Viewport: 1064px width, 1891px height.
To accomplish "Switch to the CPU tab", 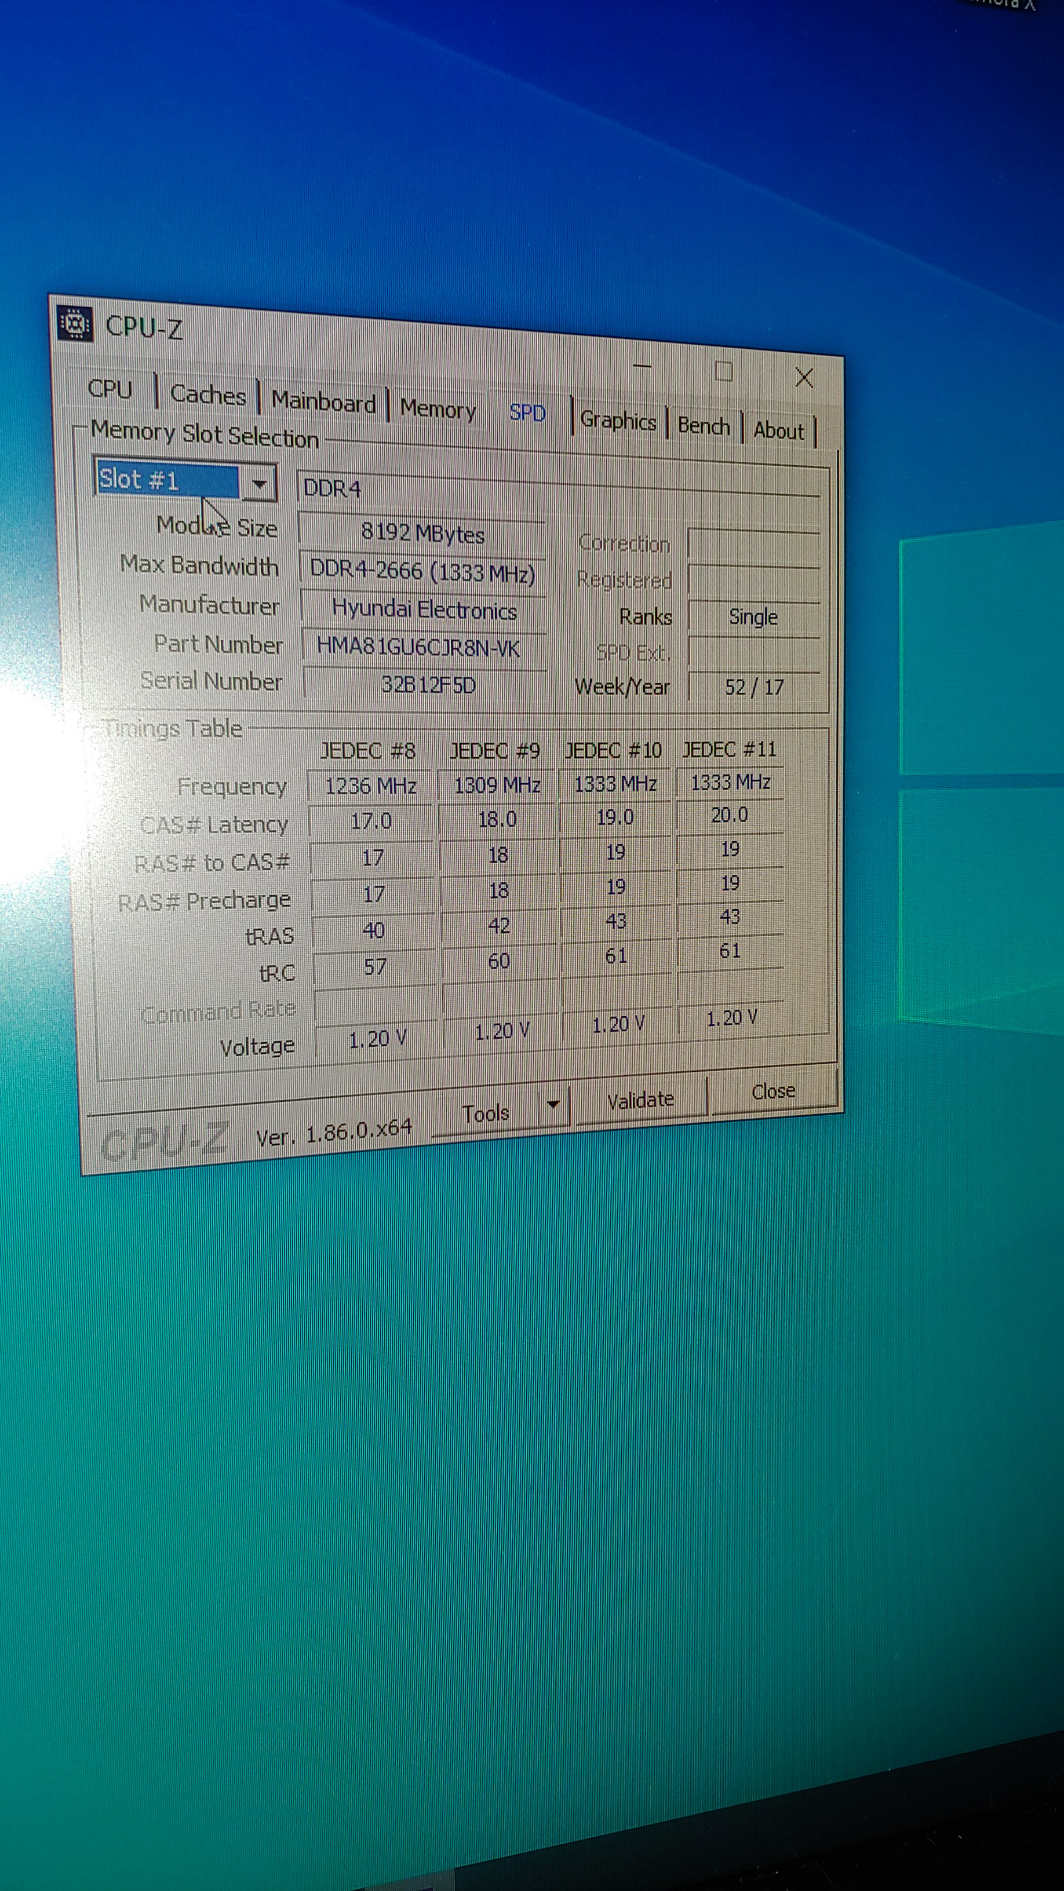I will tap(110, 388).
